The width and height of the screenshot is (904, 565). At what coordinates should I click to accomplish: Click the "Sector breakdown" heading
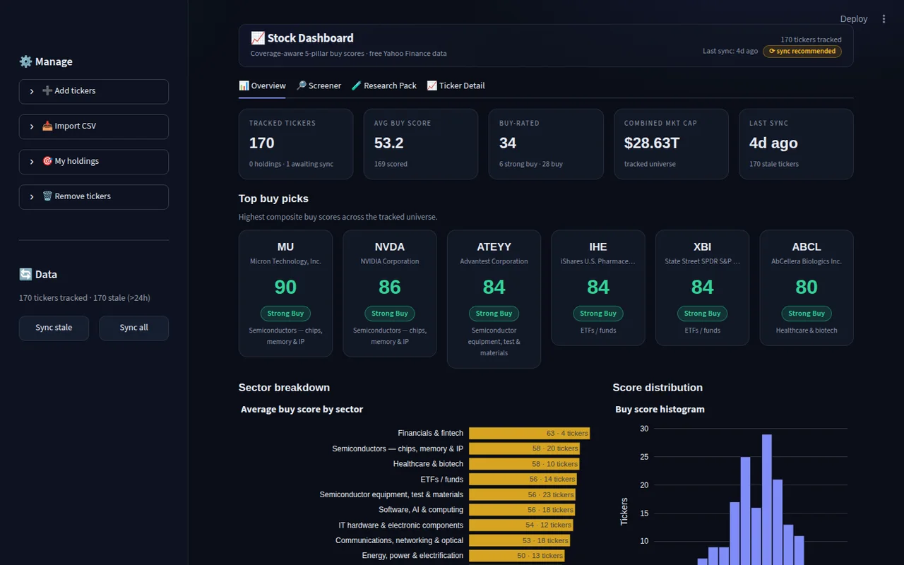284,387
